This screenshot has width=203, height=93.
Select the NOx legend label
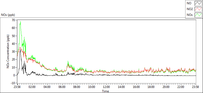(x=190, y=15)
